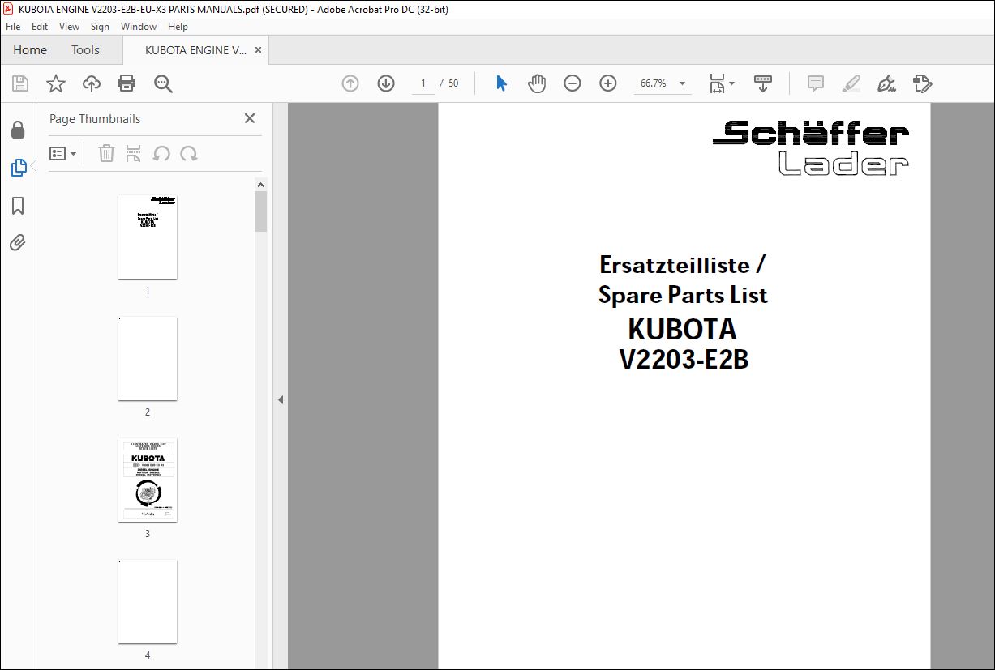Screen dimensions: 995x670
Task: Zoom out with minus icon
Action: (573, 83)
